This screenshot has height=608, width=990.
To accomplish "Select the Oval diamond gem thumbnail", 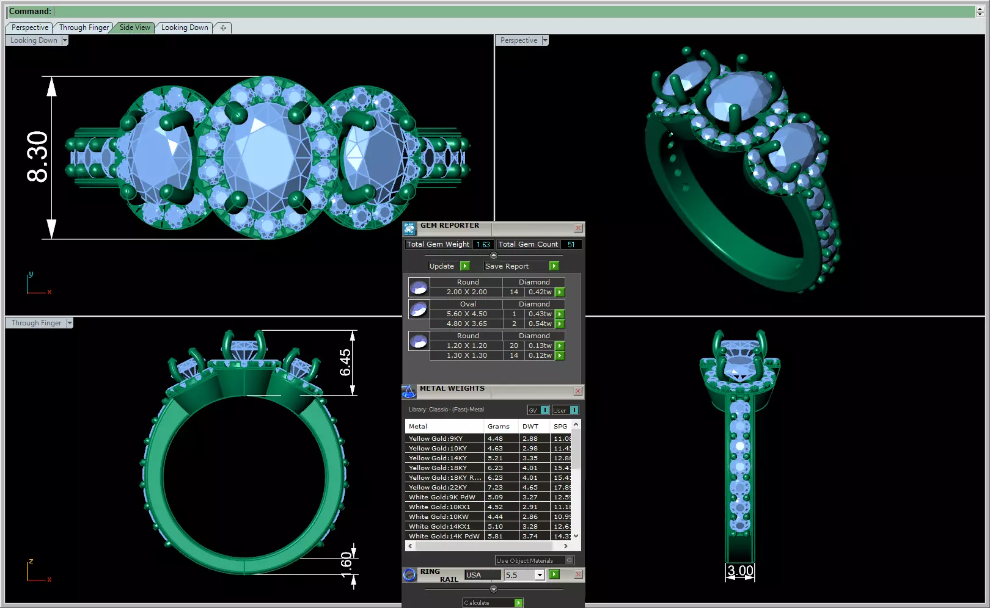I will (419, 309).
